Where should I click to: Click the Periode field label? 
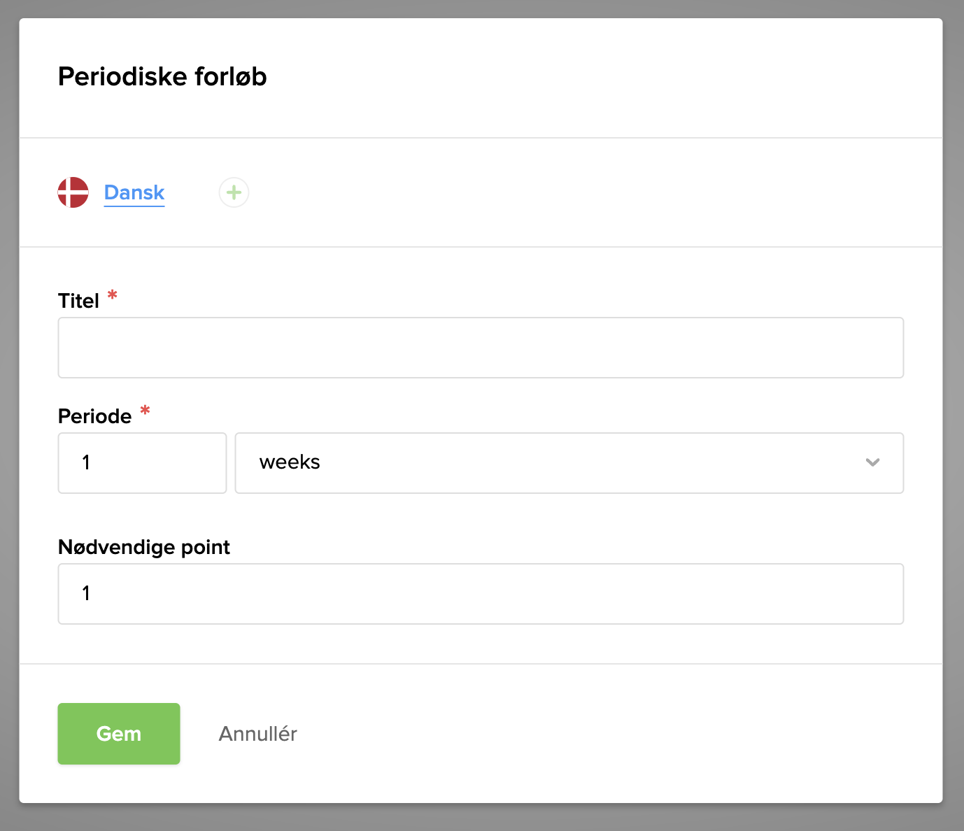point(94,416)
